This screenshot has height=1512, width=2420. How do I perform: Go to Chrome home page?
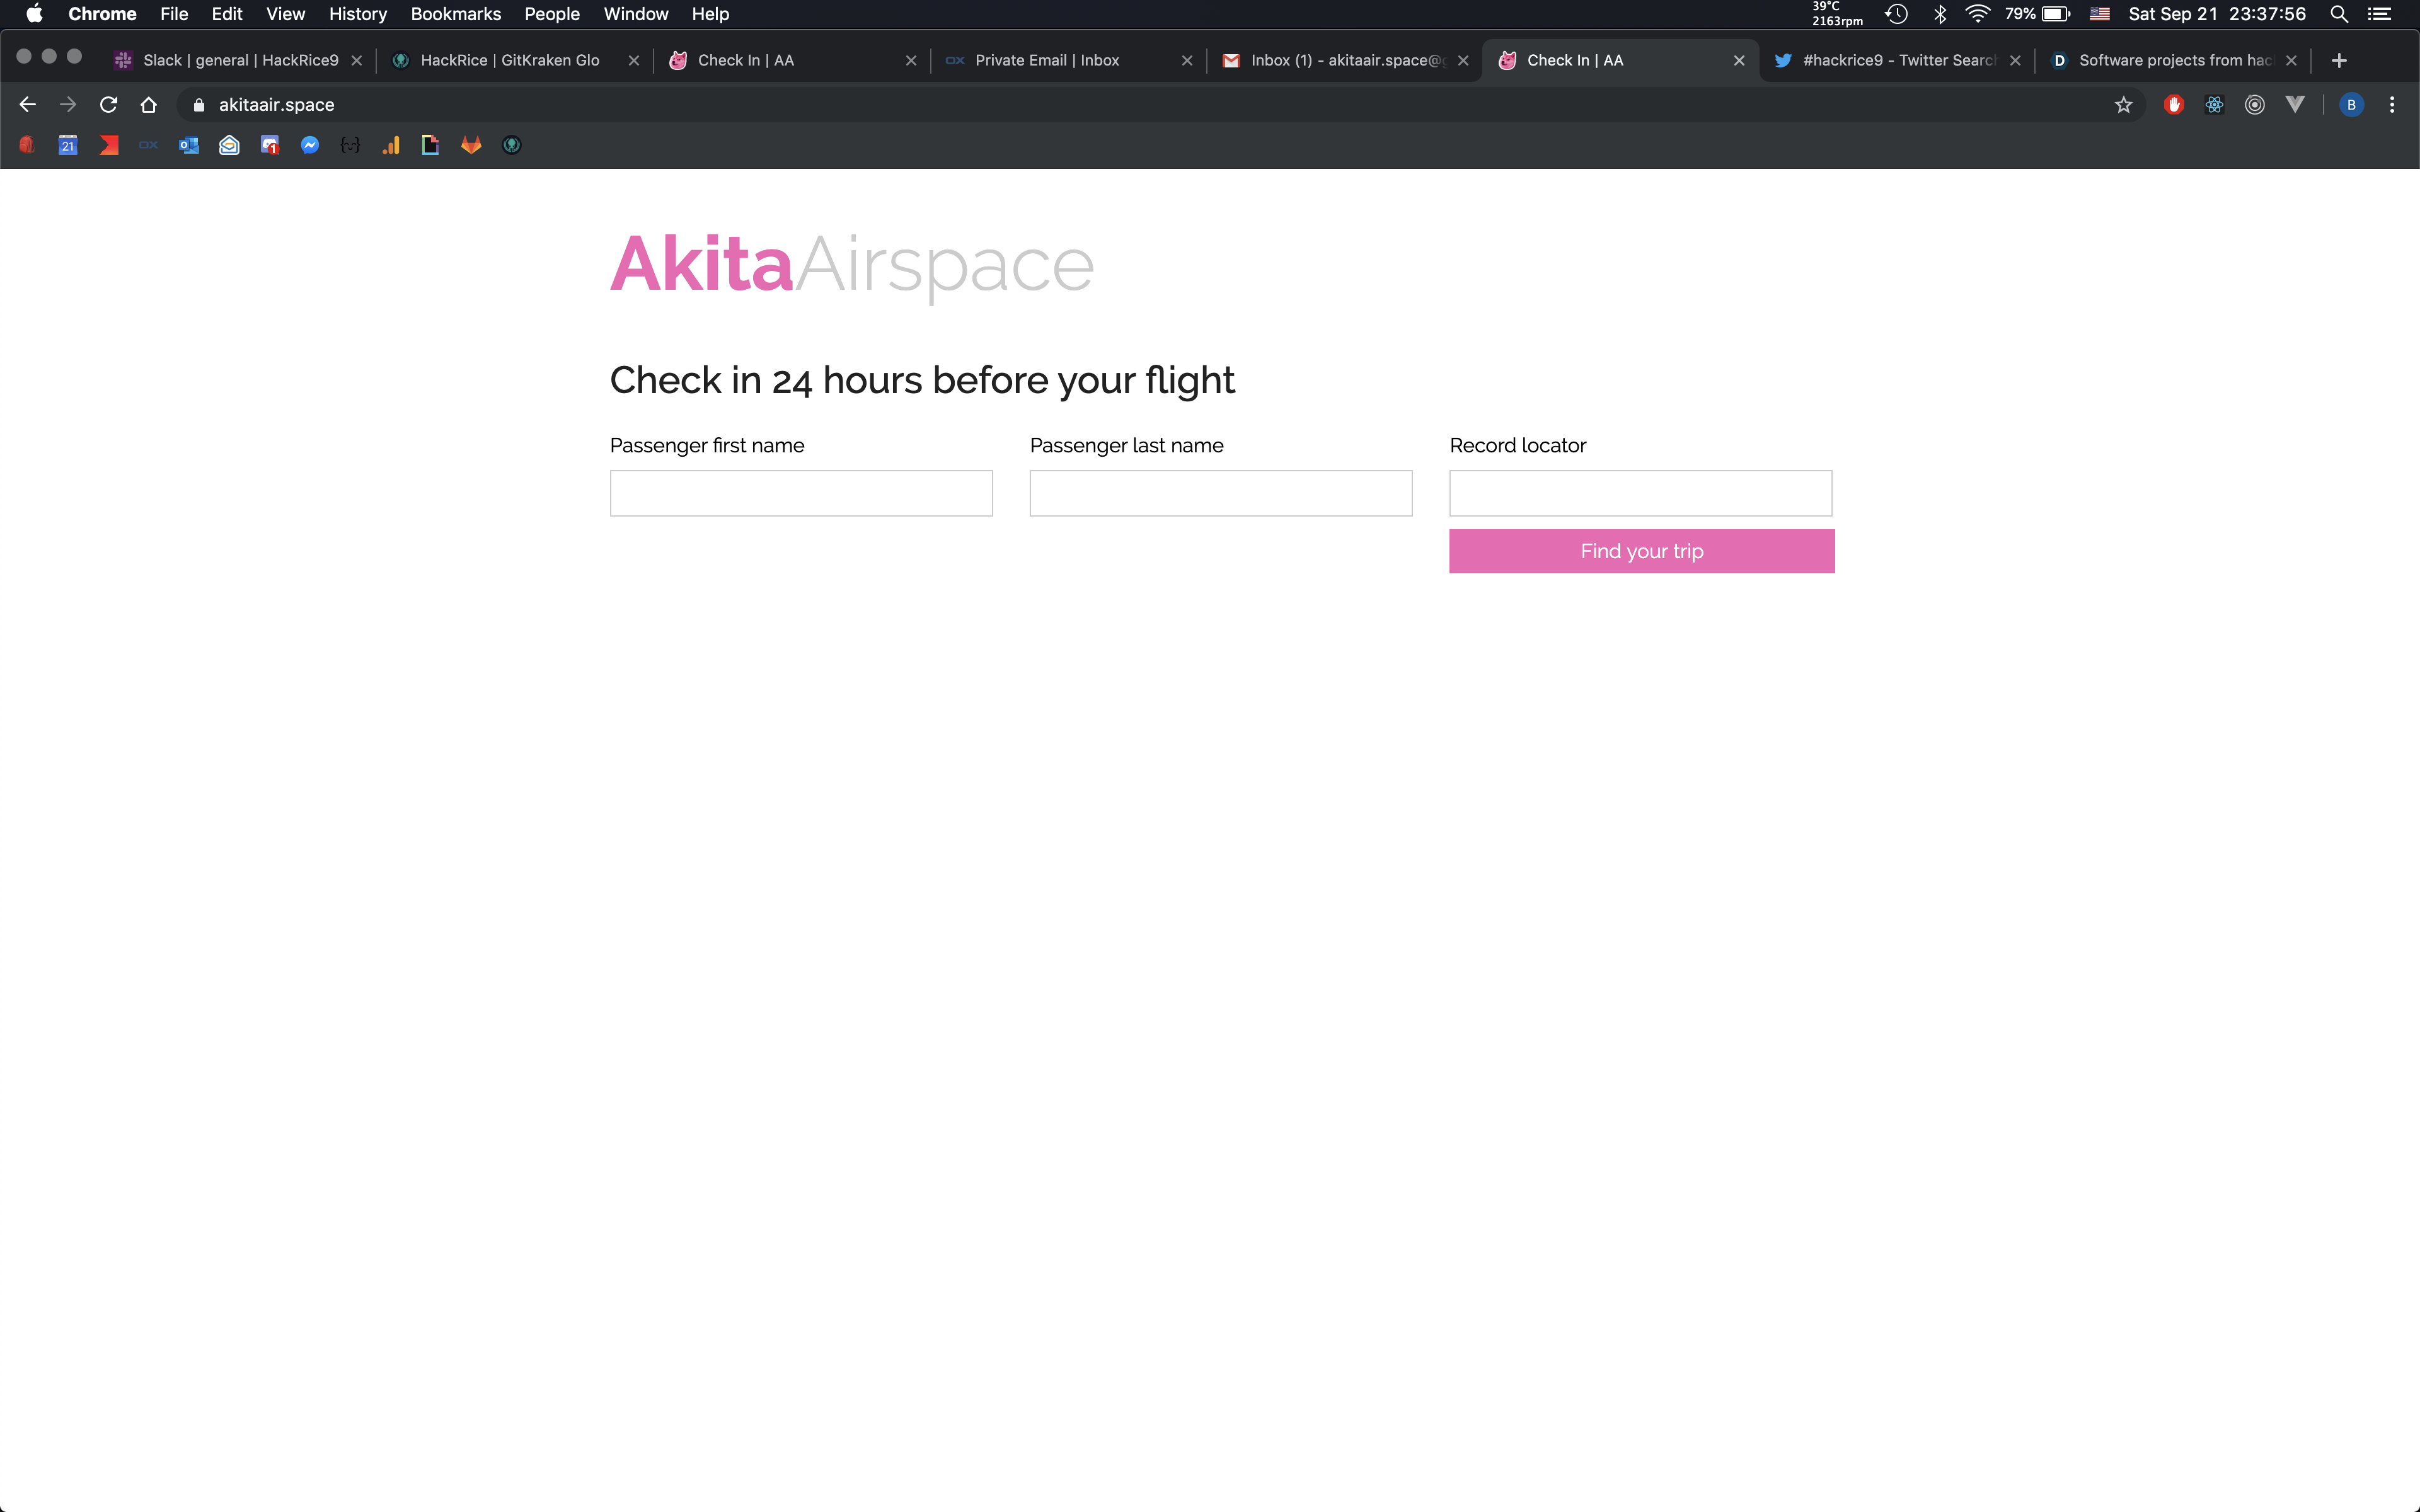[149, 105]
